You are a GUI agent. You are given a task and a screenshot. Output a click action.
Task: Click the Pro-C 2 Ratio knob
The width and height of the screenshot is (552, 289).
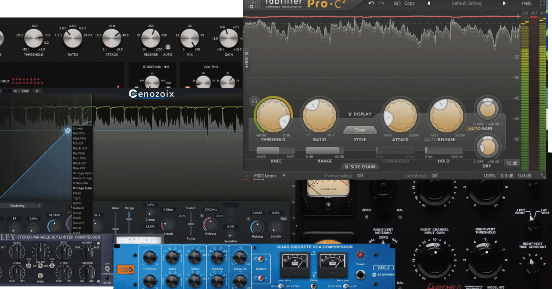coord(319,115)
